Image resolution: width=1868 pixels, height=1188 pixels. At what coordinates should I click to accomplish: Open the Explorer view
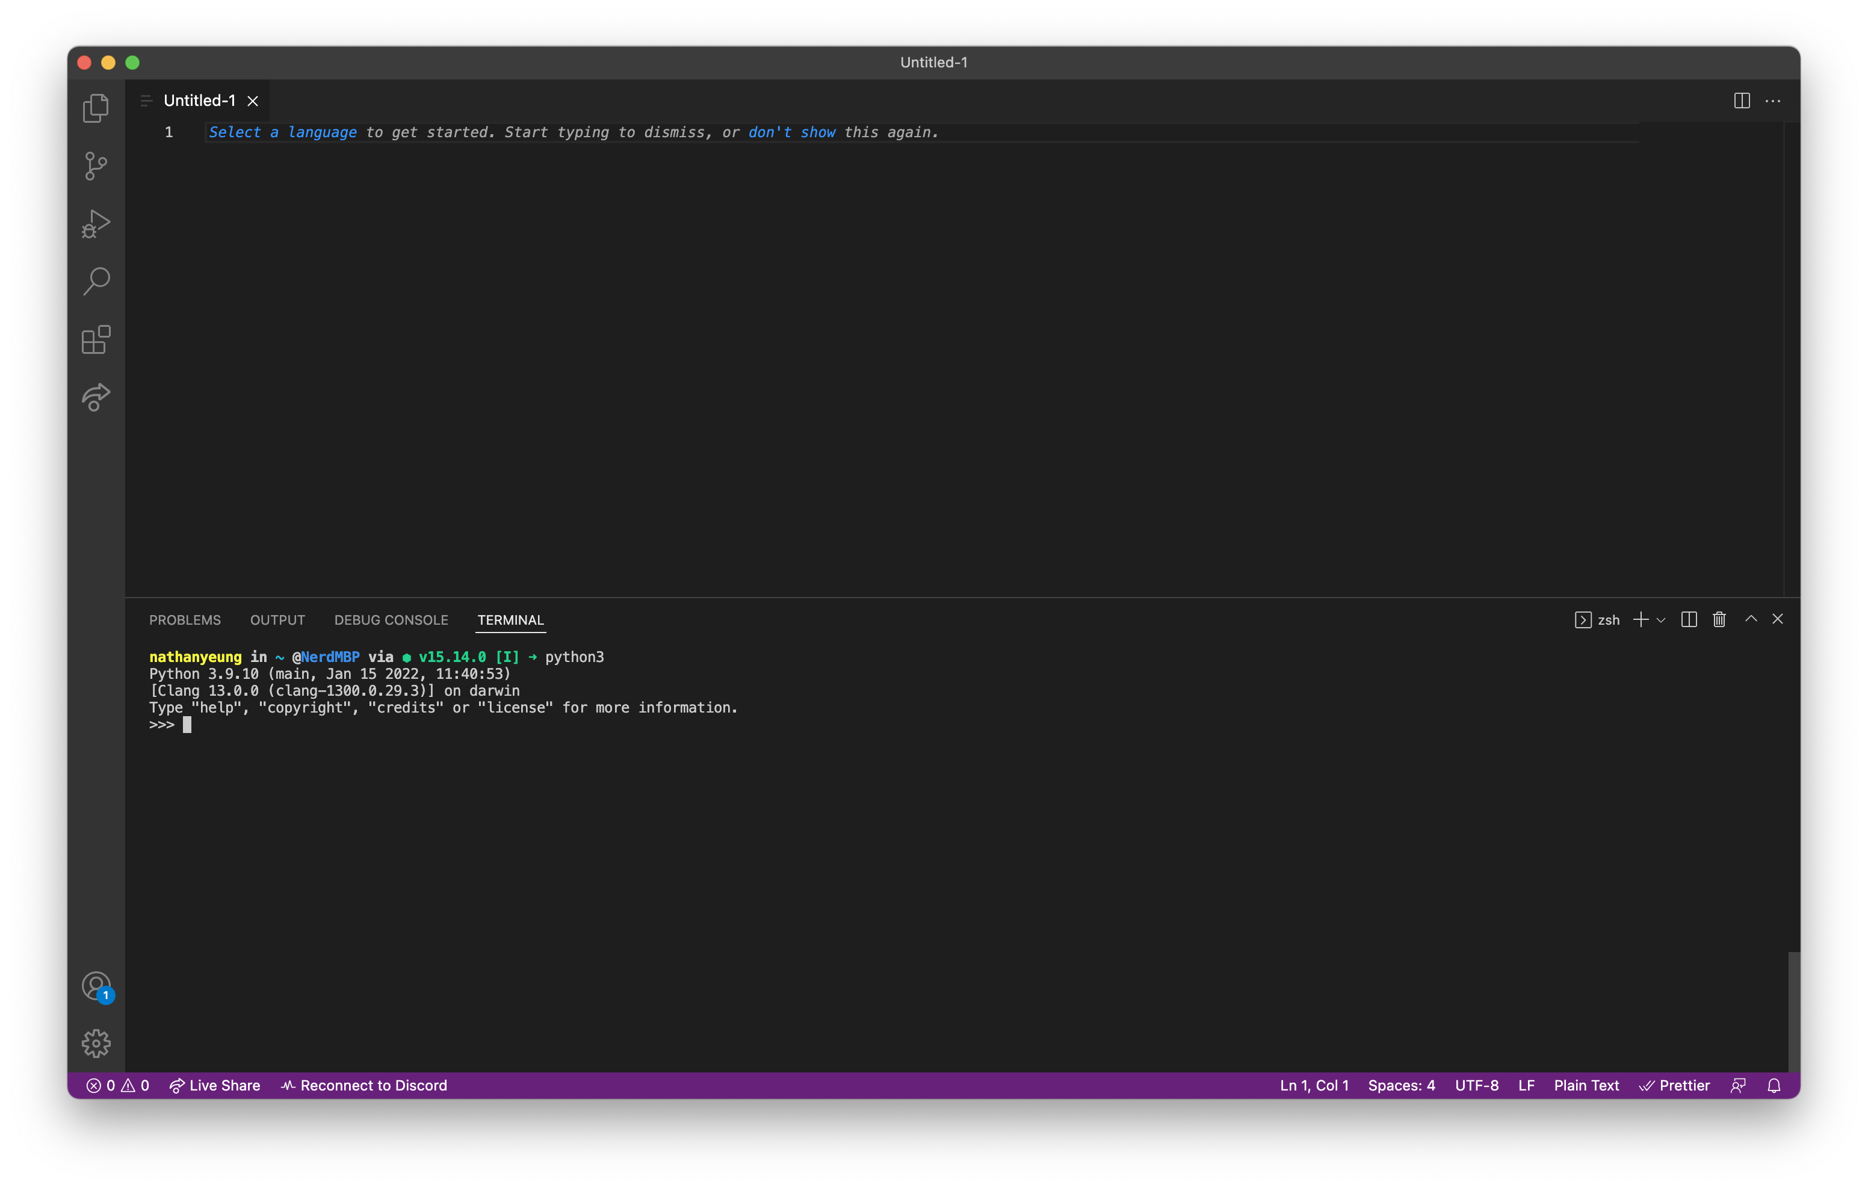coord(96,108)
